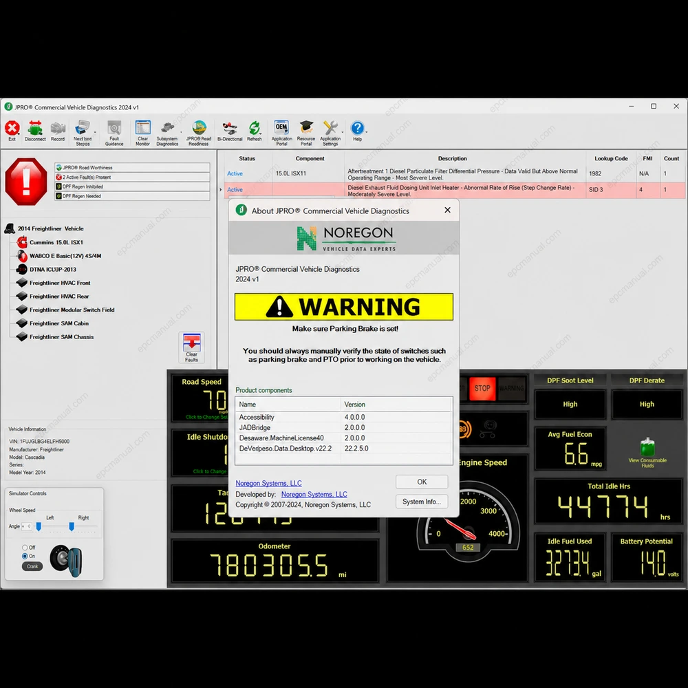Screen dimensions: 688x688
Task: Click the Right wheel speed slider
Action: tap(72, 526)
